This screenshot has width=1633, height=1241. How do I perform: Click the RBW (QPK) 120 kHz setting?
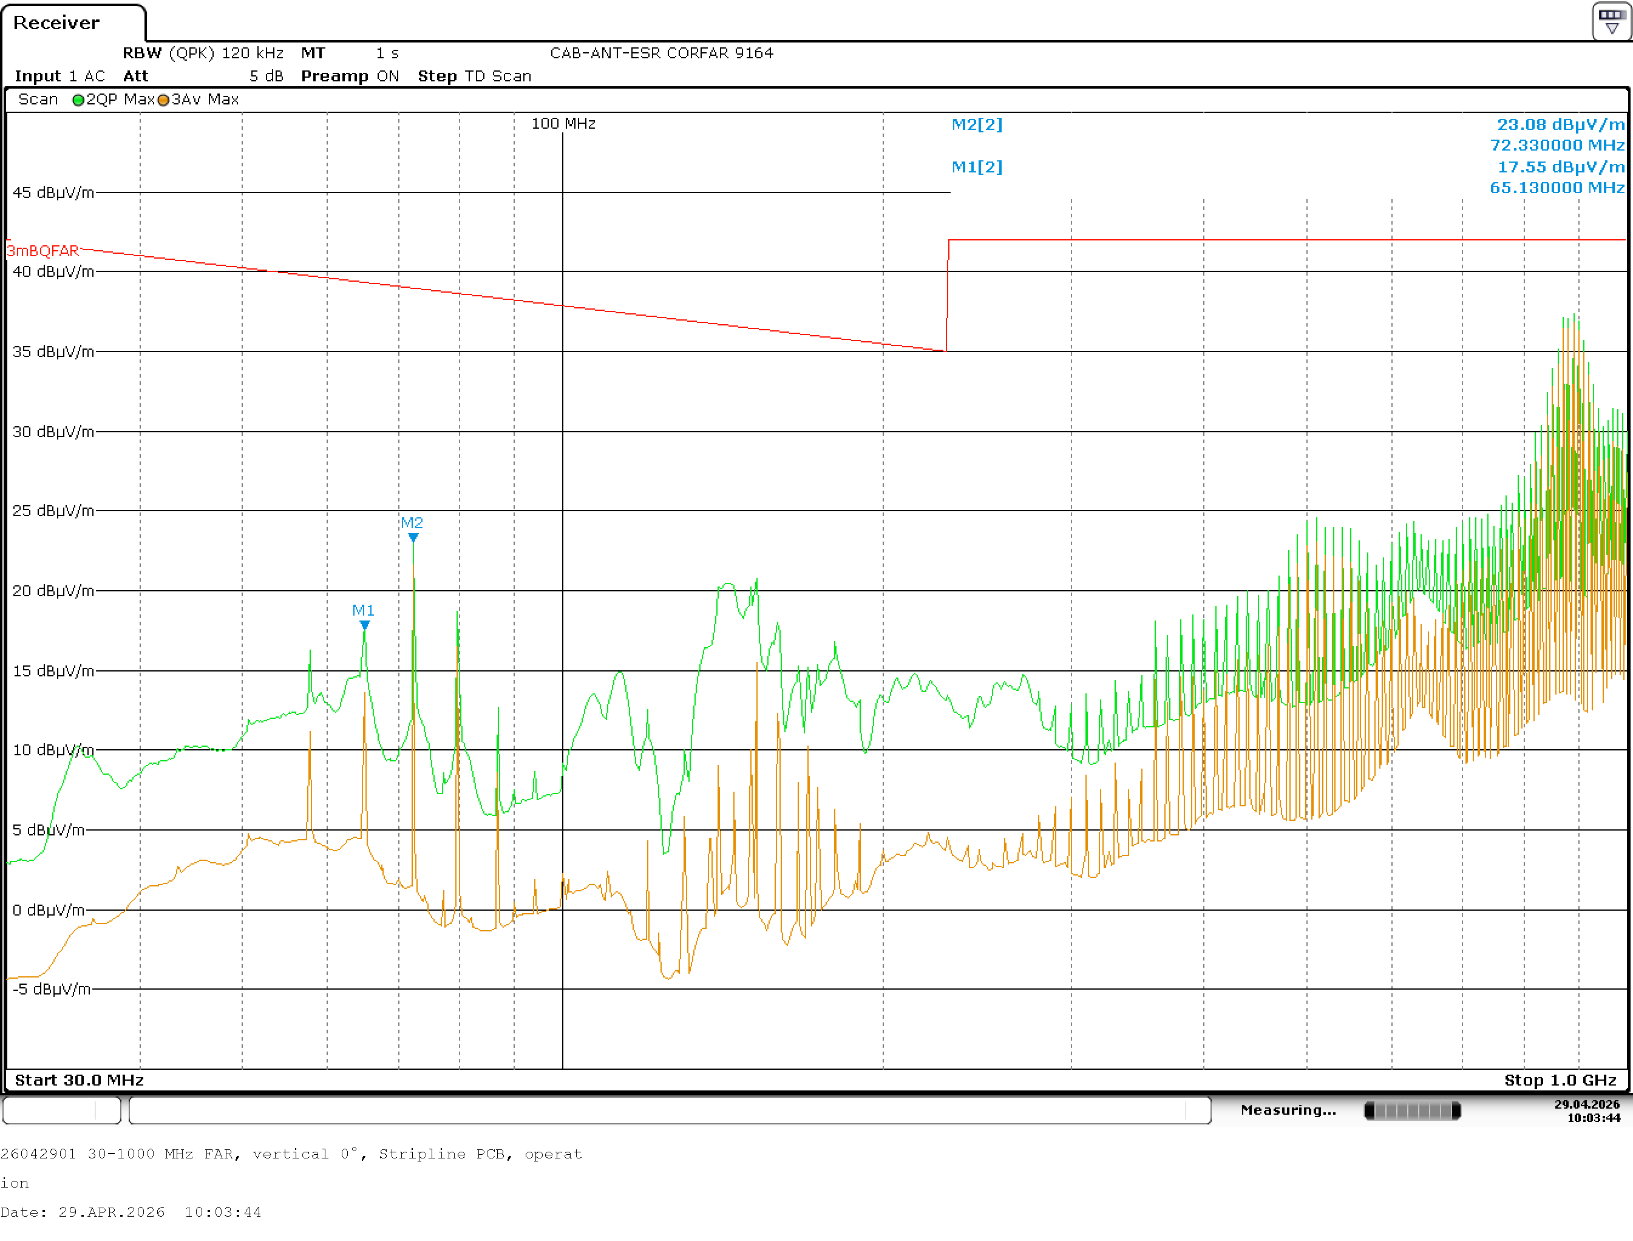[x=203, y=53]
